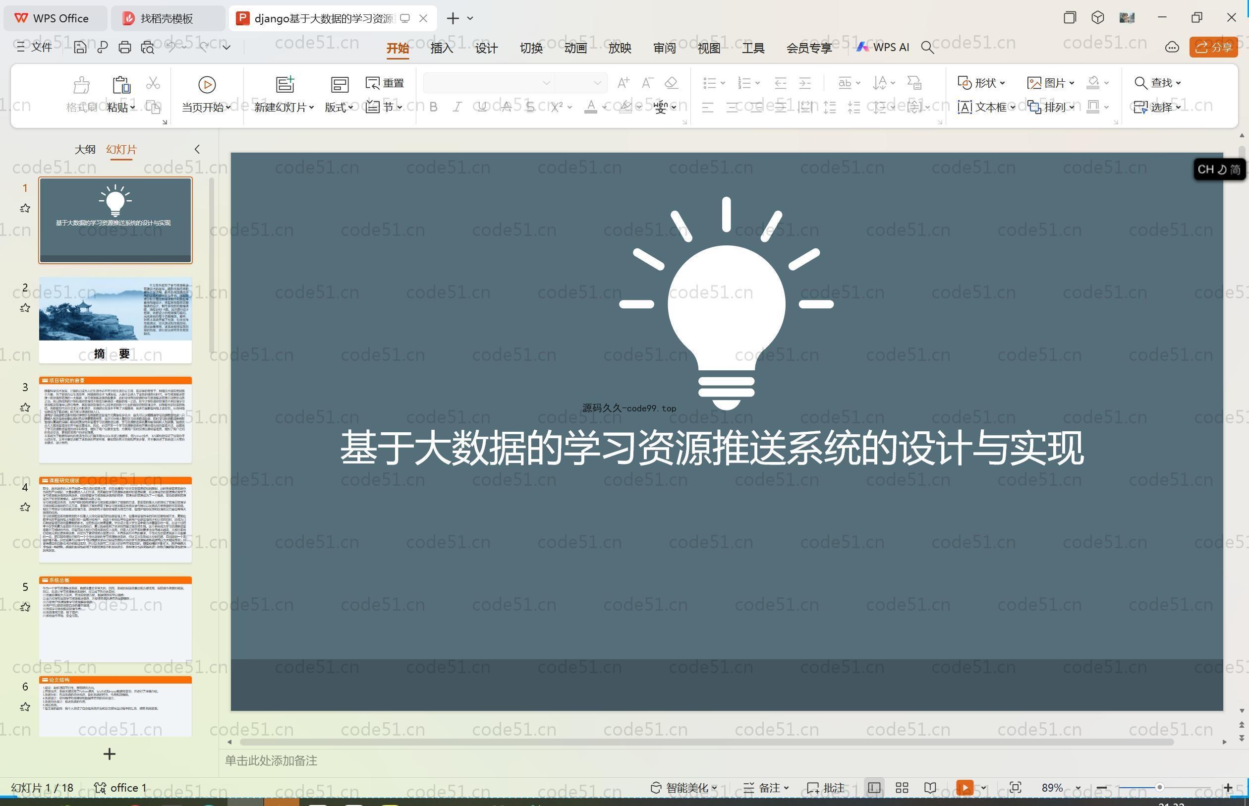Click the Undo arrow icon
The height and width of the screenshot is (806, 1249).
pos(171,47)
